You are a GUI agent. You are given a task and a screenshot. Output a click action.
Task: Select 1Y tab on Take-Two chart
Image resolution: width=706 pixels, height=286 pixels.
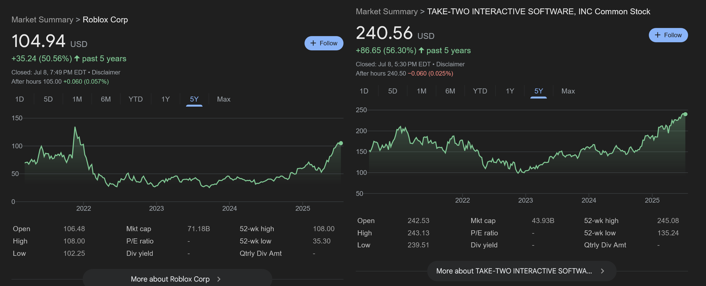click(x=510, y=91)
